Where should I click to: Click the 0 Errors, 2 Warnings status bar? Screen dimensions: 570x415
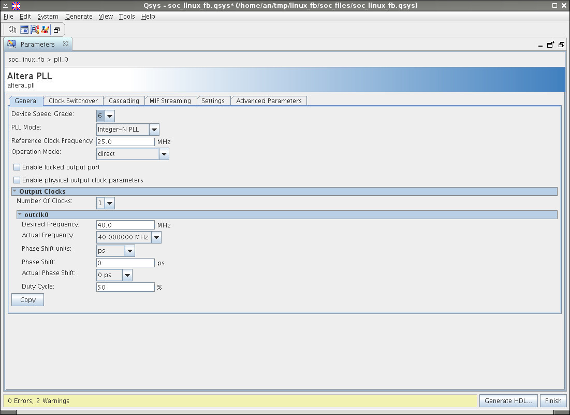240,401
